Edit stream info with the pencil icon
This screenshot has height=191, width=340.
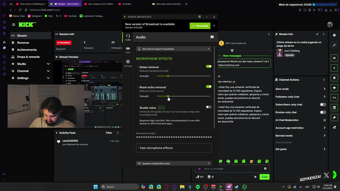pyautogui.click(x=317, y=34)
